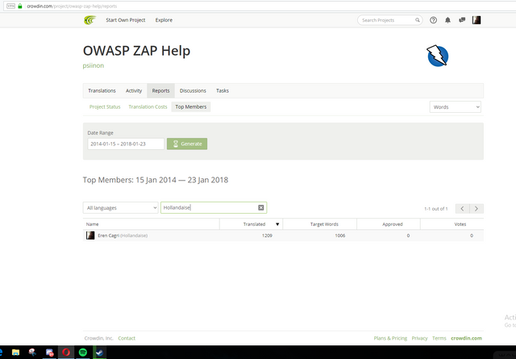Switch to the Activity tab

(134, 90)
